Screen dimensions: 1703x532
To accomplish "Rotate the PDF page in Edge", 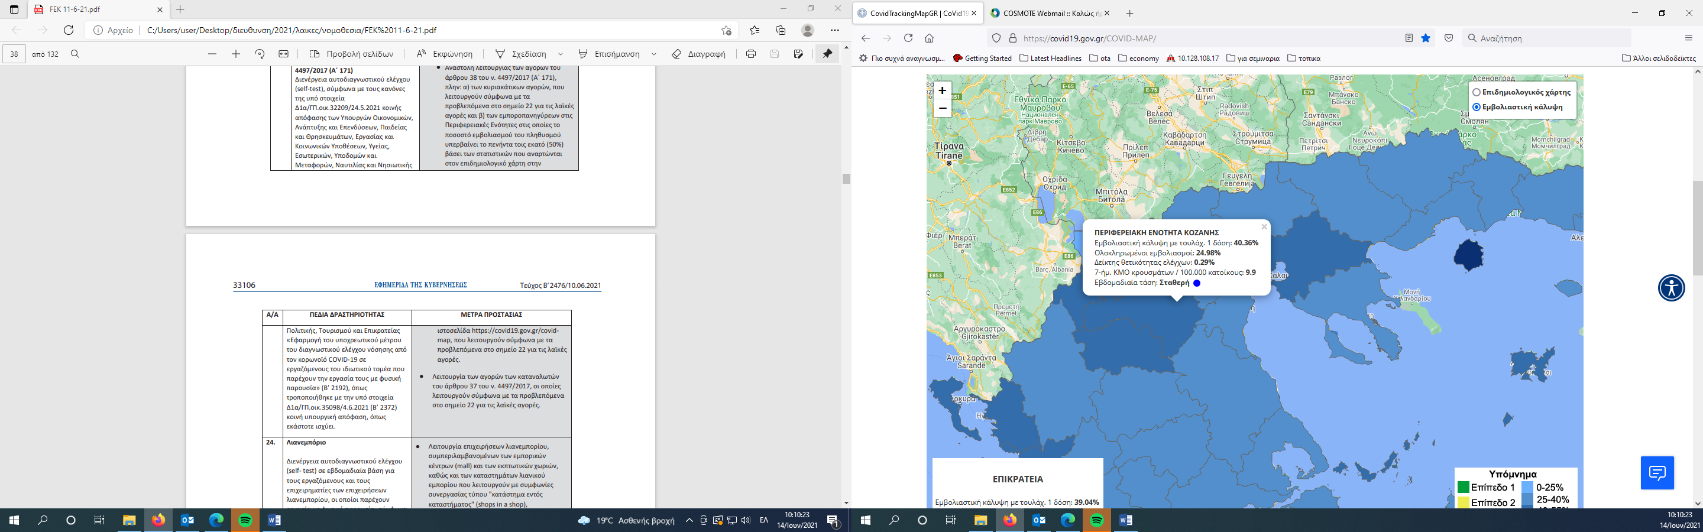I will [259, 54].
